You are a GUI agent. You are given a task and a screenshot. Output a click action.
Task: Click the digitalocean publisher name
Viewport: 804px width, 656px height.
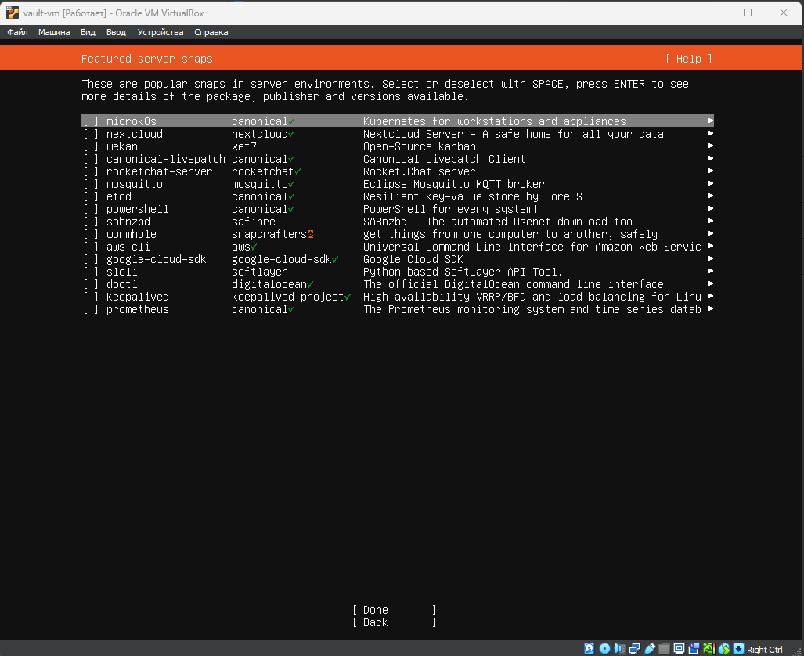point(269,285)
